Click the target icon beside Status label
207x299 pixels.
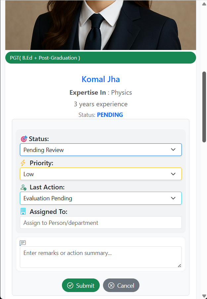click(24, 139)
